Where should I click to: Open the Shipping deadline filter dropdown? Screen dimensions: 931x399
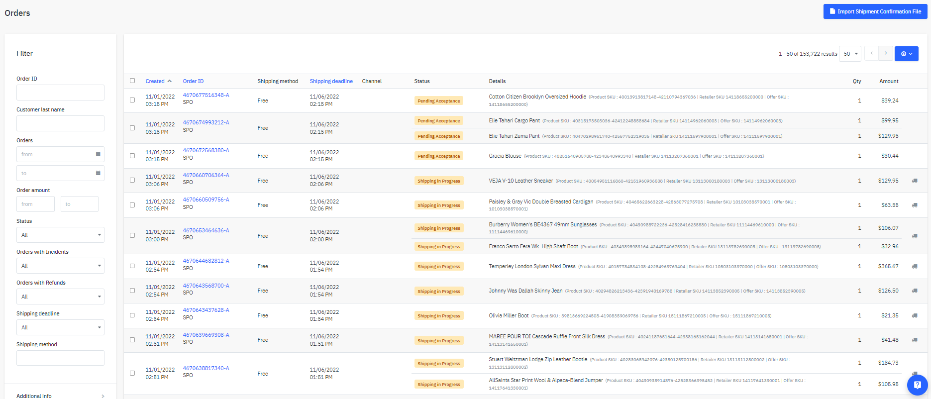click(x=60, y=327)
